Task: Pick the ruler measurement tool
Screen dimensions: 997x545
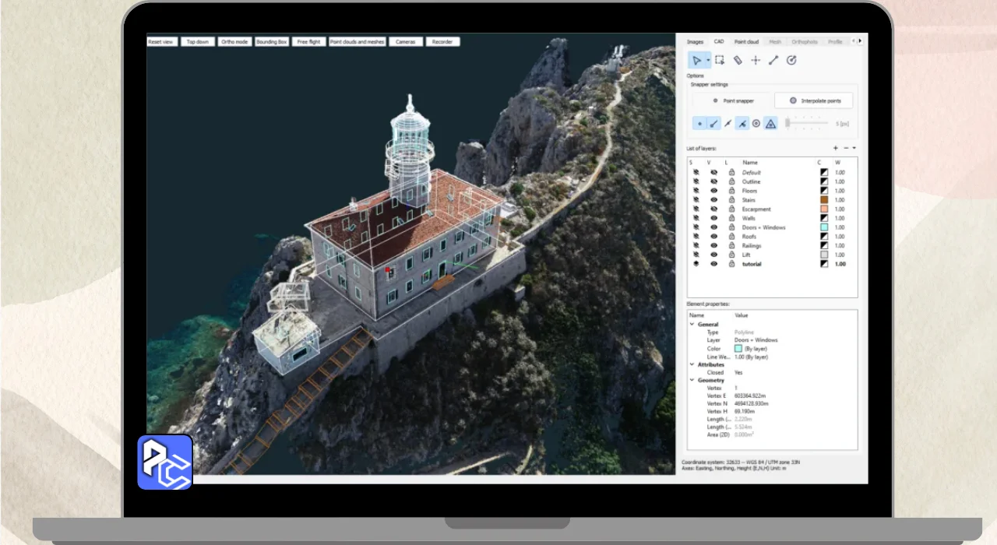Action: click(738, 60)
